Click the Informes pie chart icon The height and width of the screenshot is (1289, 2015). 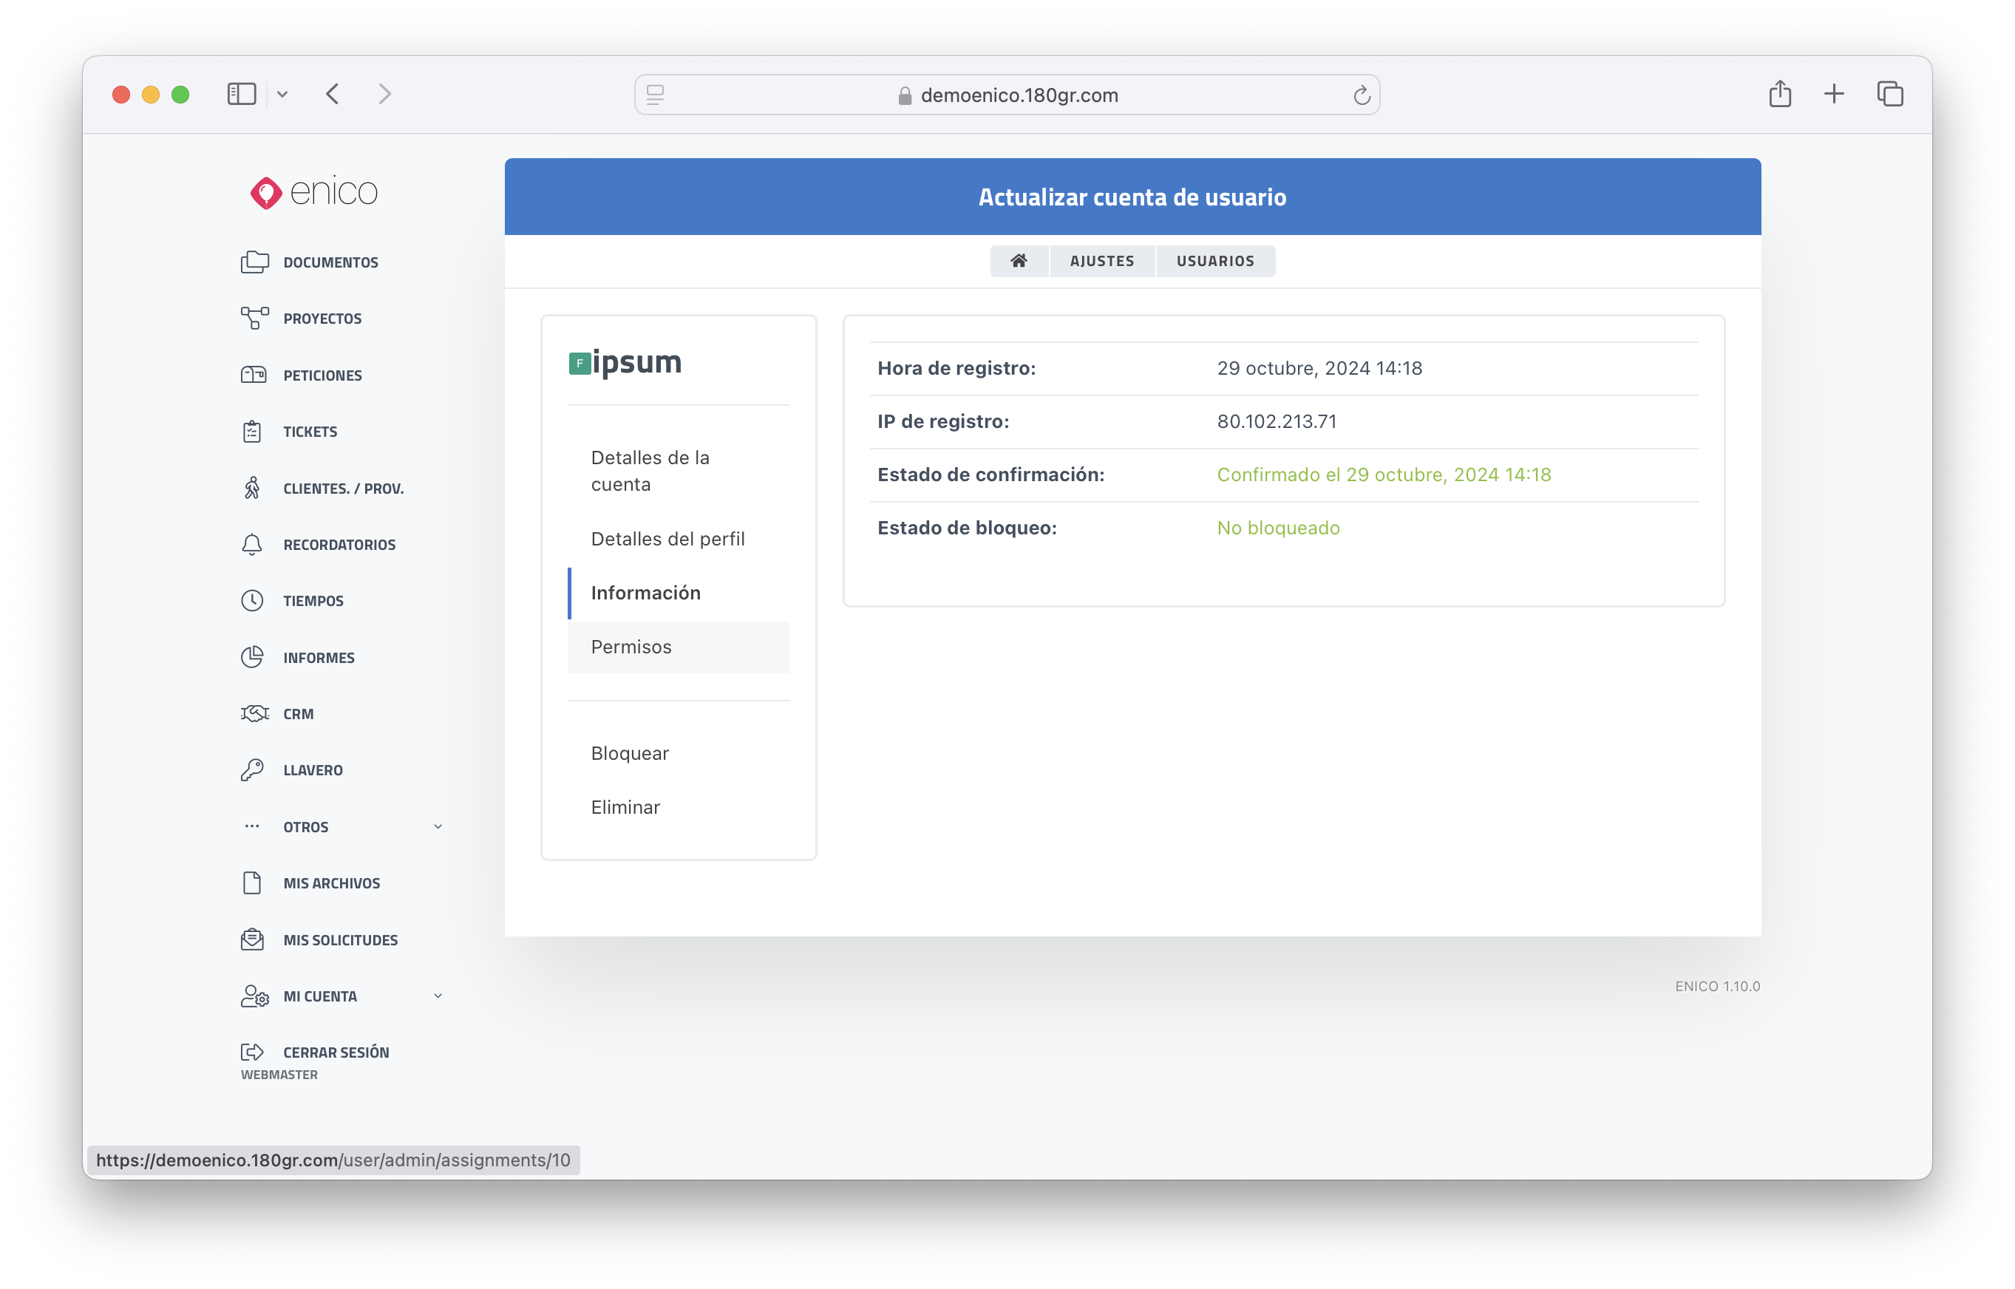pyautogui.click(x=252, y=657)
